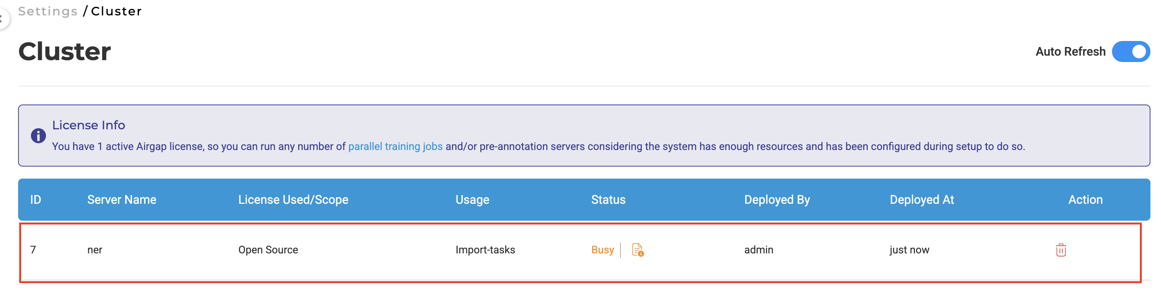The width and height of the screenshot is (1161, 294).
Task: Click the Deployed At column header
Action: (x=922, y=200)
